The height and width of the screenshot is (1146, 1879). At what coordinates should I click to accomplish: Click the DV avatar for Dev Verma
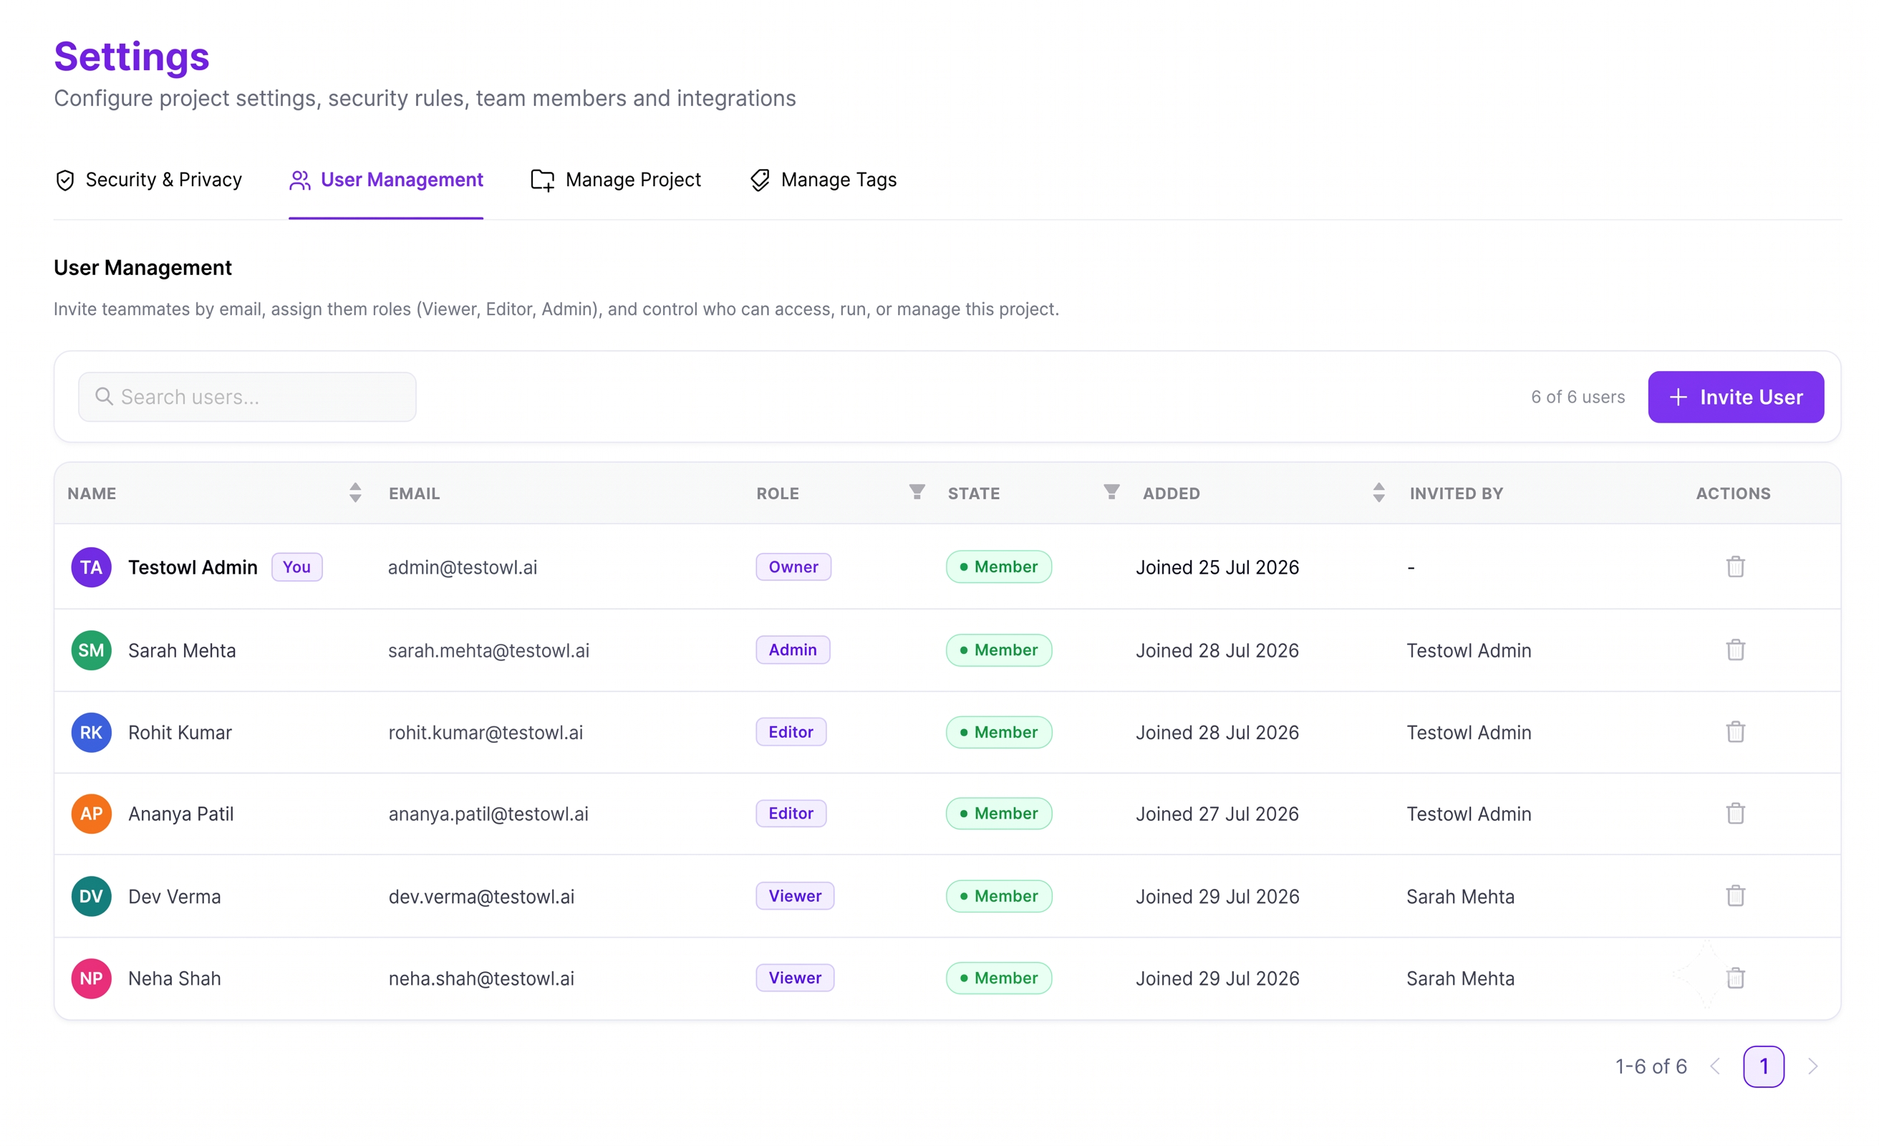coord(92,897)
